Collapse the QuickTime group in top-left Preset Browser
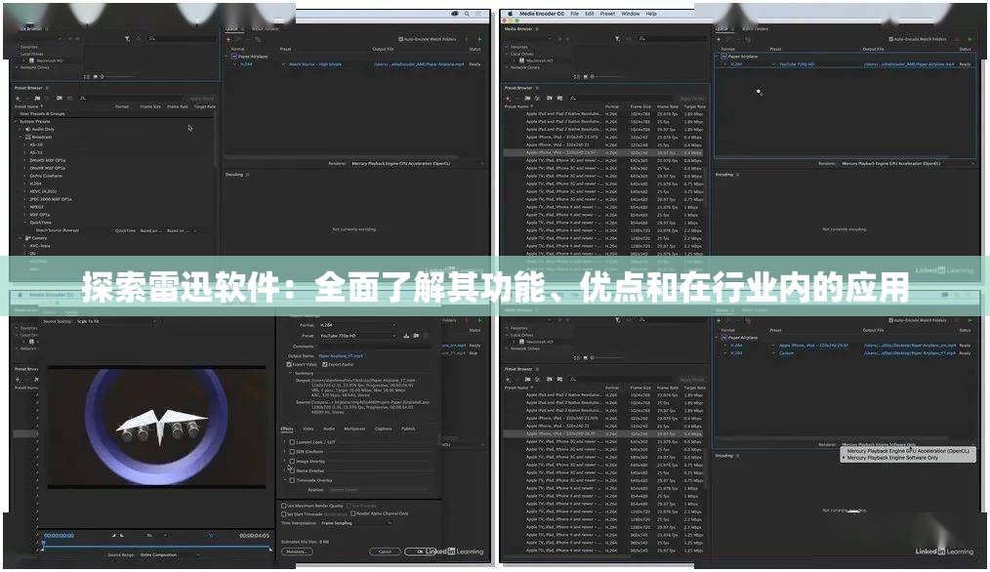Screen dimensions: 990x572 (26, 223)
